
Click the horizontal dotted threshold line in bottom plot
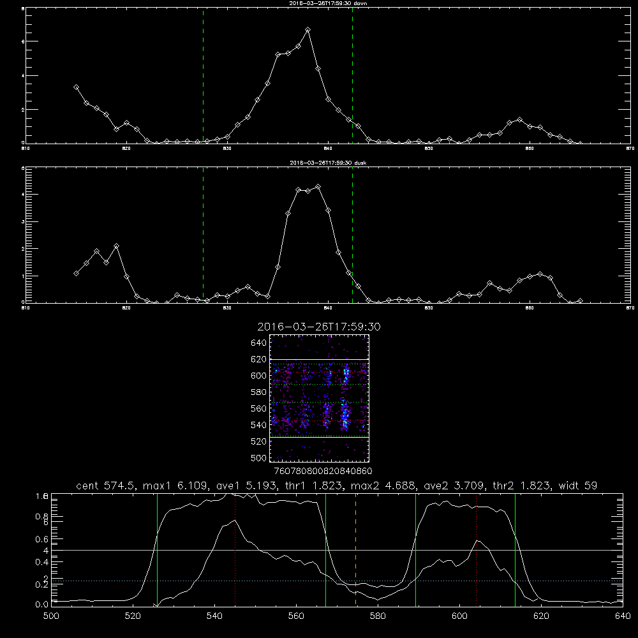click(x=337, y=581)
